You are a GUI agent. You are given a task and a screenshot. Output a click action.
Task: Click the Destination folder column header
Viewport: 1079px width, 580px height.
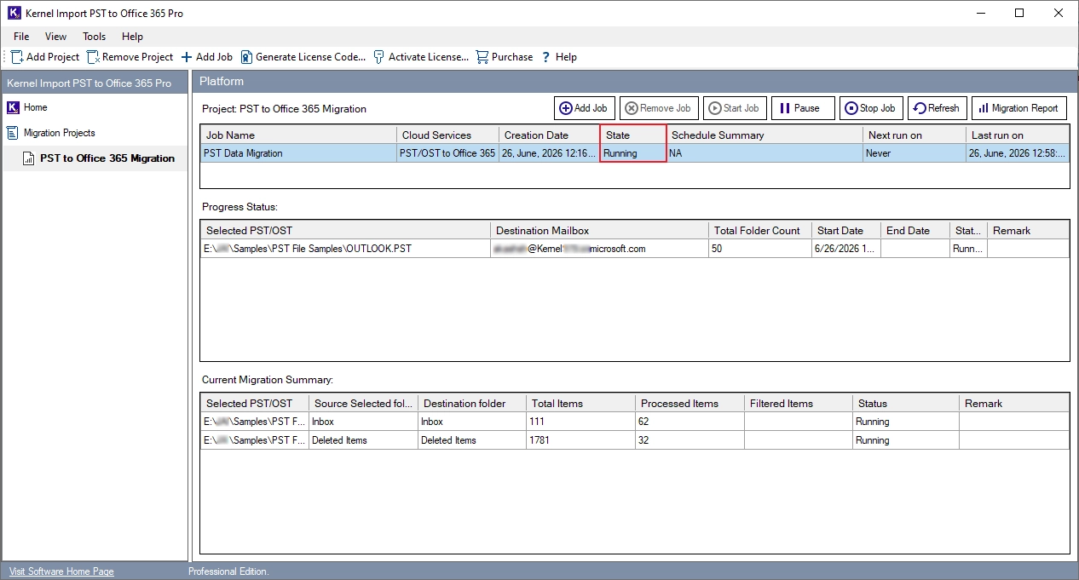[472, 404]
